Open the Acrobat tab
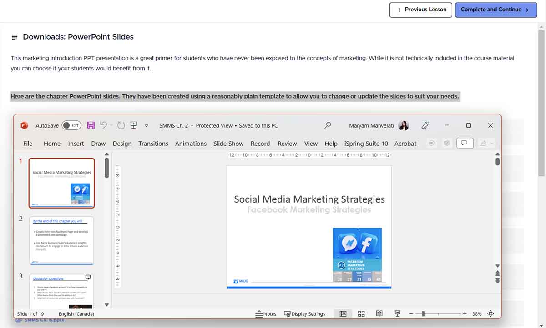The height and width of the screenshot is (328, 546). pyautogui.click(x=405, y=144)
